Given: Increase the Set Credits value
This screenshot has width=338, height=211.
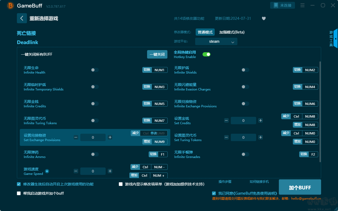Looking at the screenshot, I should pyautogui.click(x=261, y=121).
